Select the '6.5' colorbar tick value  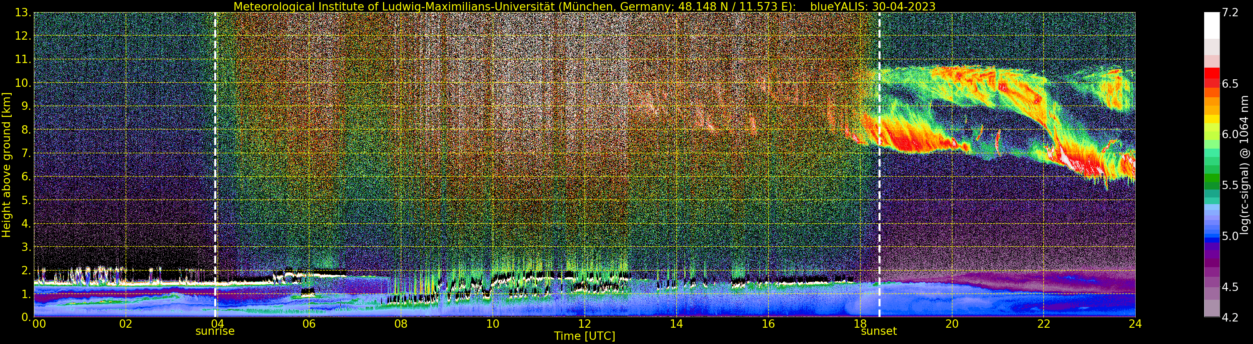(x=1230, y=83)
